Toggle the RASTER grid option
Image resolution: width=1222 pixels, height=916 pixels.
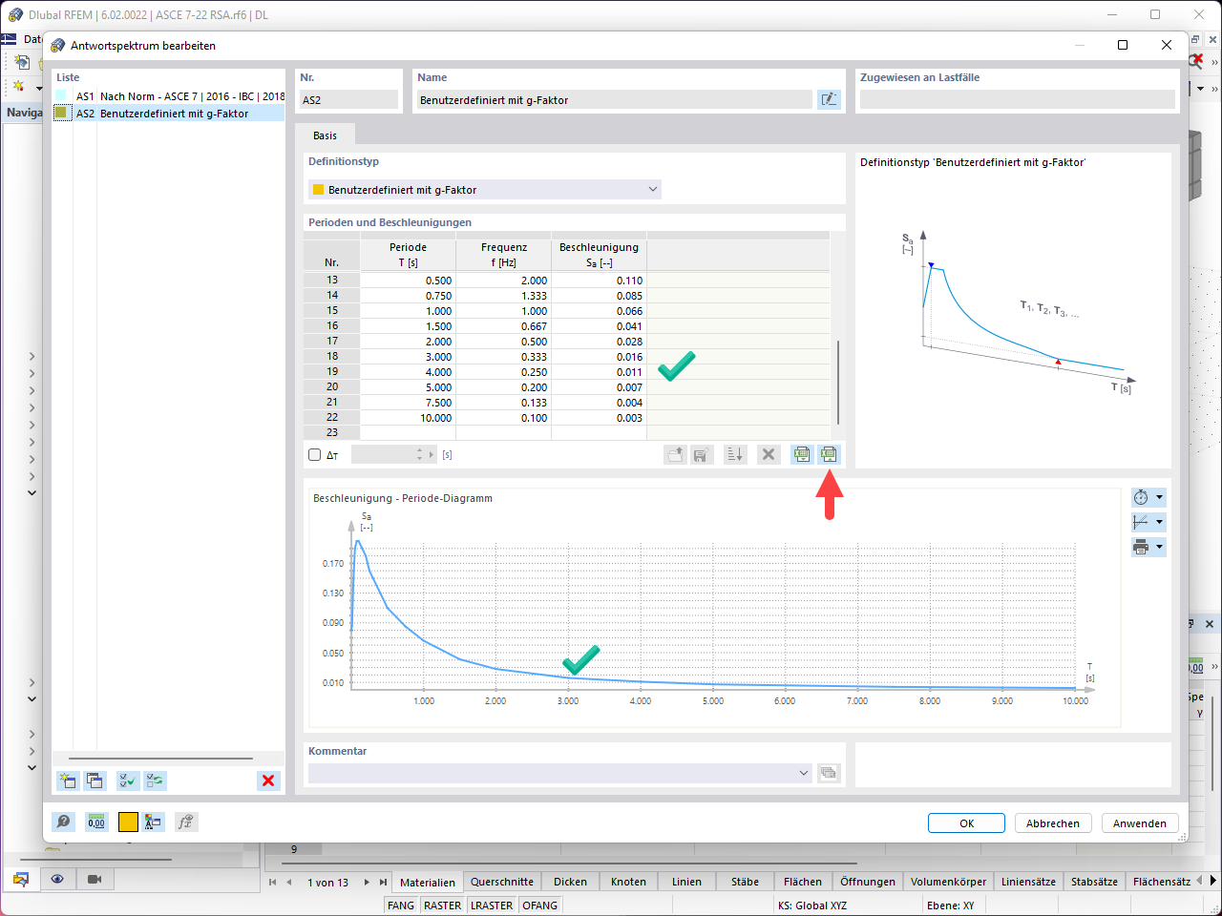point(442,906)
